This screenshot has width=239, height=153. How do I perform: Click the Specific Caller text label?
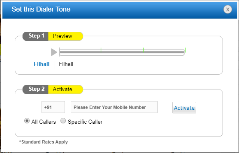(x=85, y=122)
